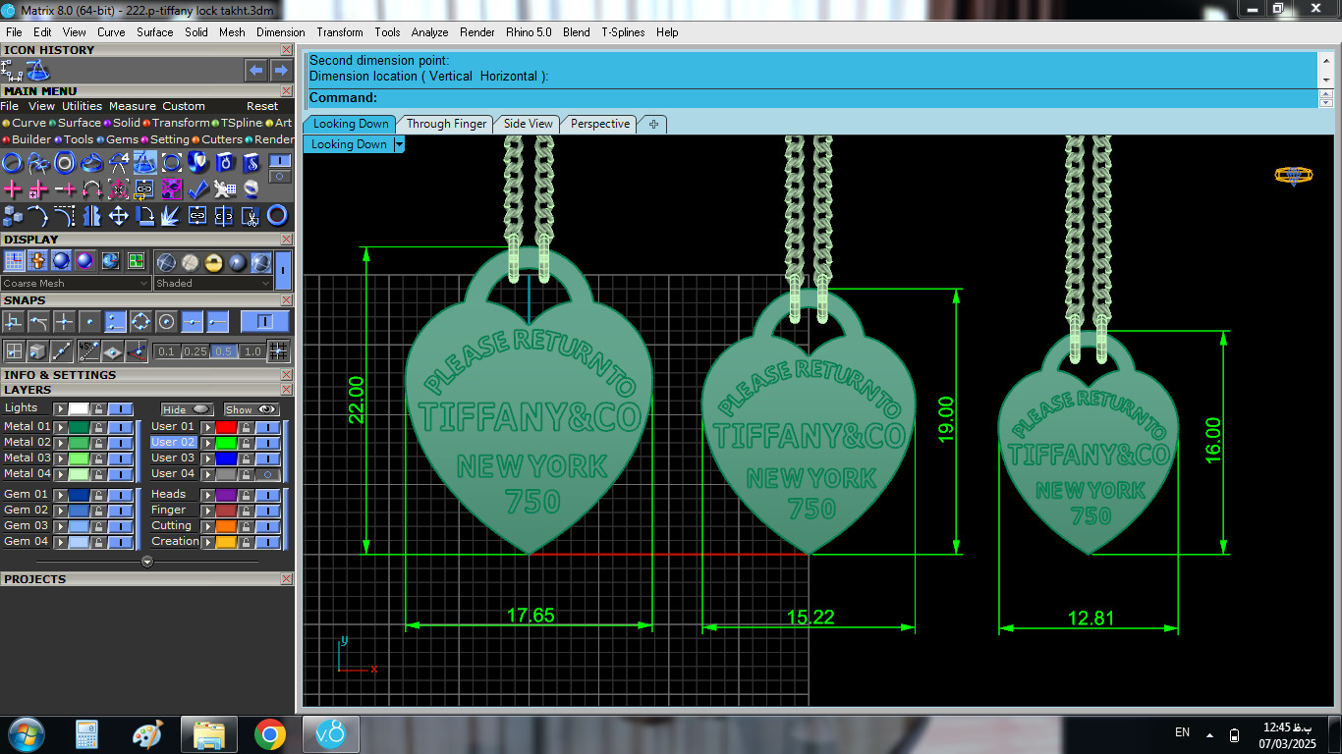Select the Gems category in Main Menu

[117, 139]
